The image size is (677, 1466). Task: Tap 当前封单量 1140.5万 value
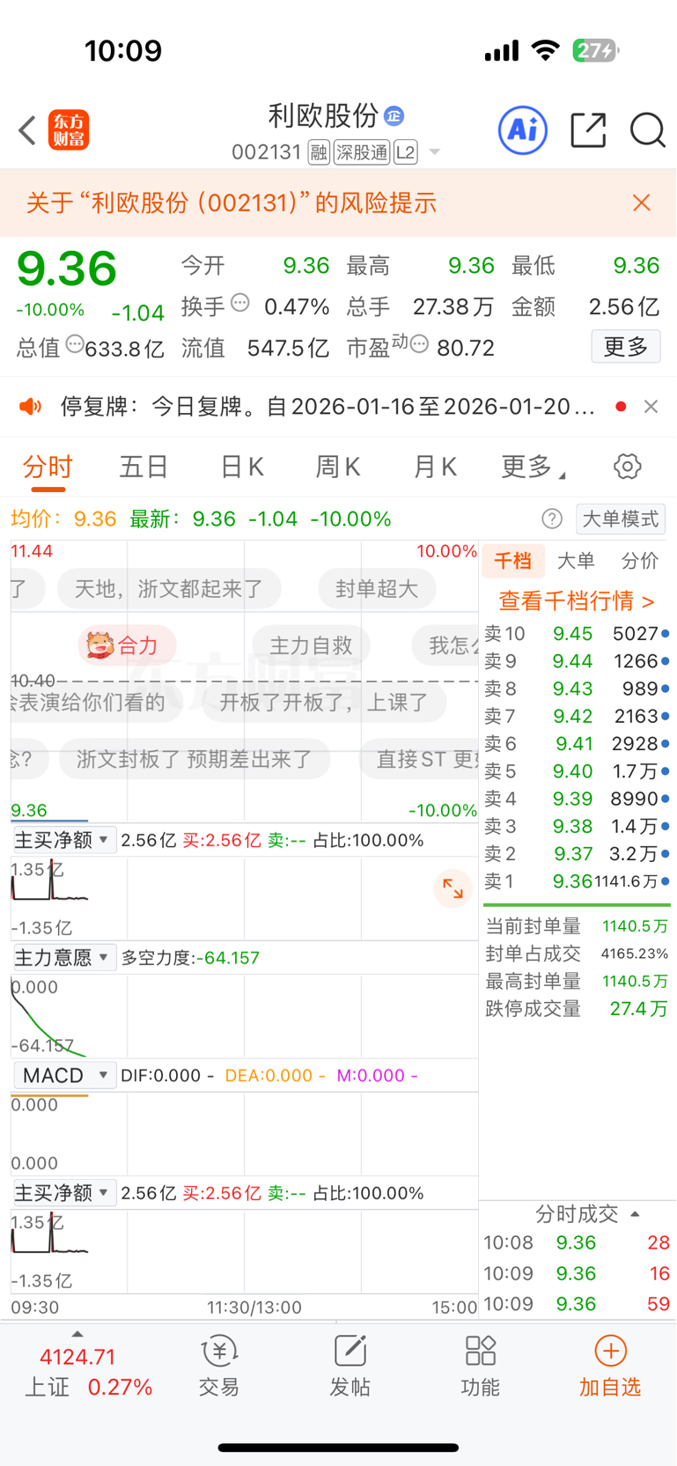coord(635,926)
